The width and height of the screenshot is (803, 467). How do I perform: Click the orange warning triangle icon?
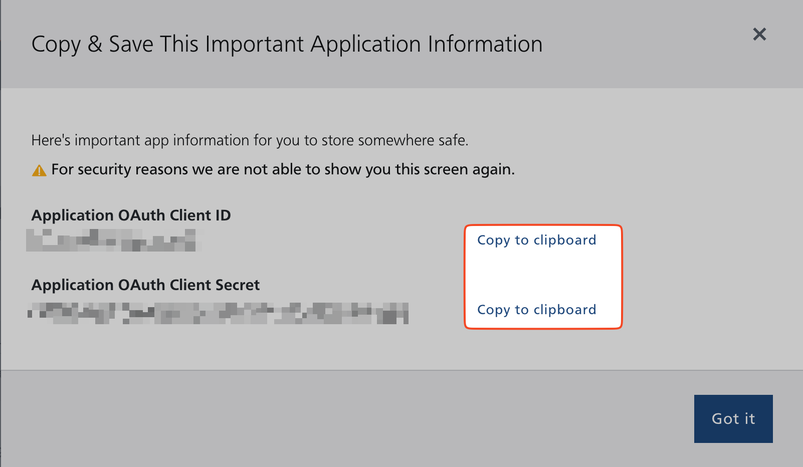[x=39, y=171]
